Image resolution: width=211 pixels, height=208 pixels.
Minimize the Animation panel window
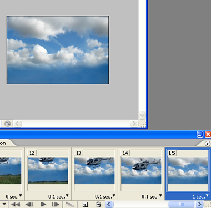200,134
